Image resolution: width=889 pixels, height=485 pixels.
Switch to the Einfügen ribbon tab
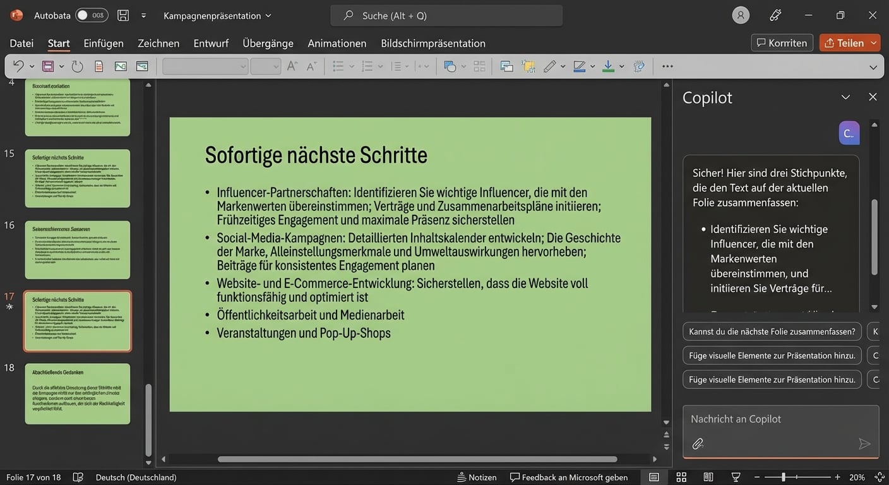pos(103,43)
